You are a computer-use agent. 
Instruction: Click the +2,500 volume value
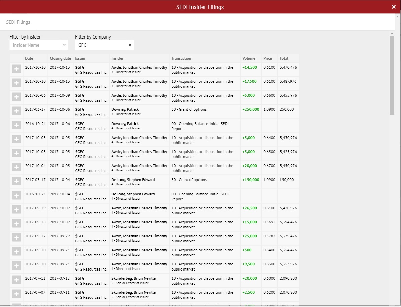point(249,292)
